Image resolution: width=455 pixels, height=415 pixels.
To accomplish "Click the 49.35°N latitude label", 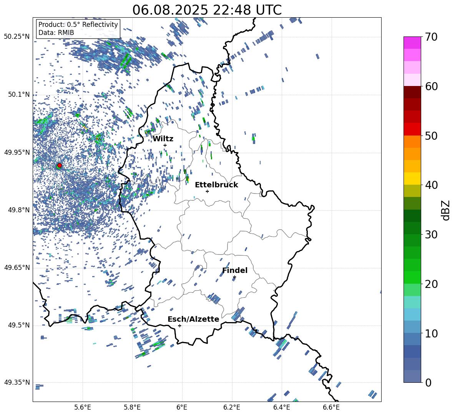I will pos(17,382).
